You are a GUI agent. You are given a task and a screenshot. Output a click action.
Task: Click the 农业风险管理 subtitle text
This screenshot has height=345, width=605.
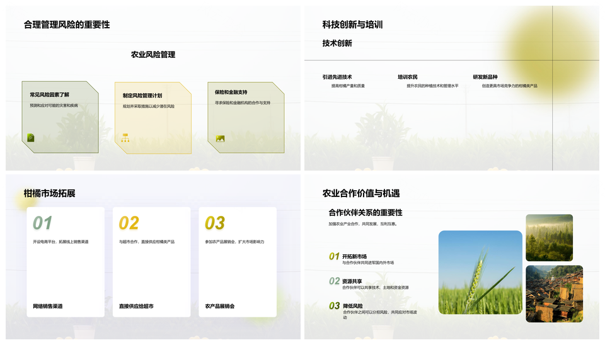pyautogui.click(x=153, y=55)
